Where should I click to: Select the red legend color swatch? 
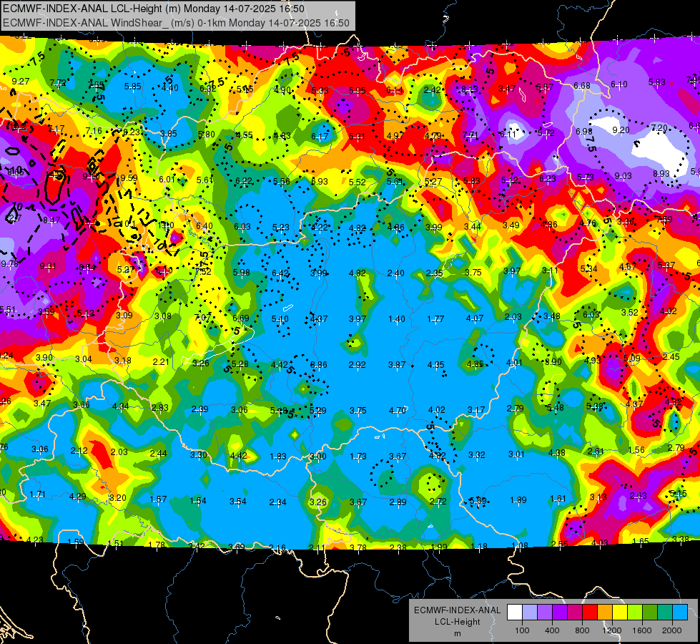click(590, 613)
